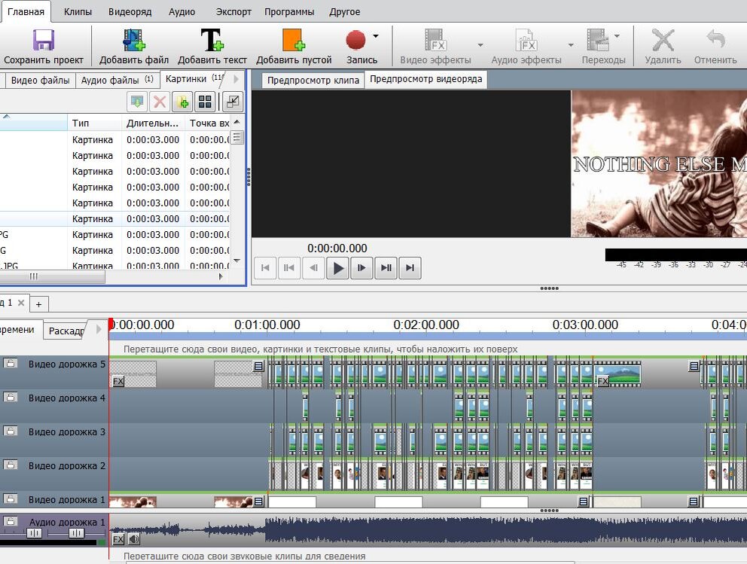Click the detach panel icon in file list toolbar
This screenshot has width=747, height=564.
point(233,102)
